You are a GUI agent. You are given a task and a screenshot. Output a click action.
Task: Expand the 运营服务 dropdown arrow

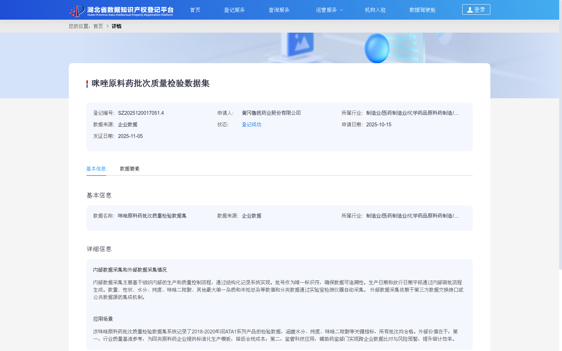(x=341, y=10)
